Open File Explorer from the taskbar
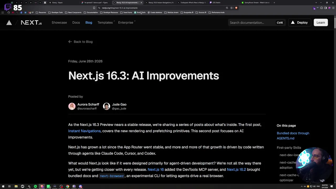The image size is (336, 189). [16, 187]
